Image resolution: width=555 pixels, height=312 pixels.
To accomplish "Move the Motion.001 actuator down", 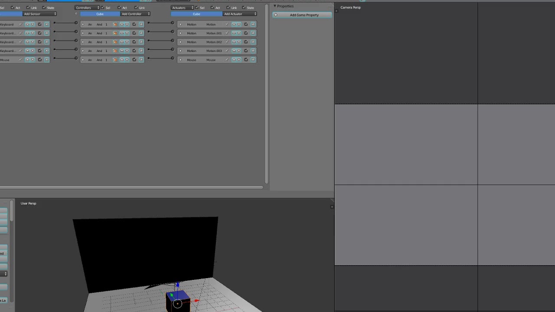I will (x=239, y=33).
